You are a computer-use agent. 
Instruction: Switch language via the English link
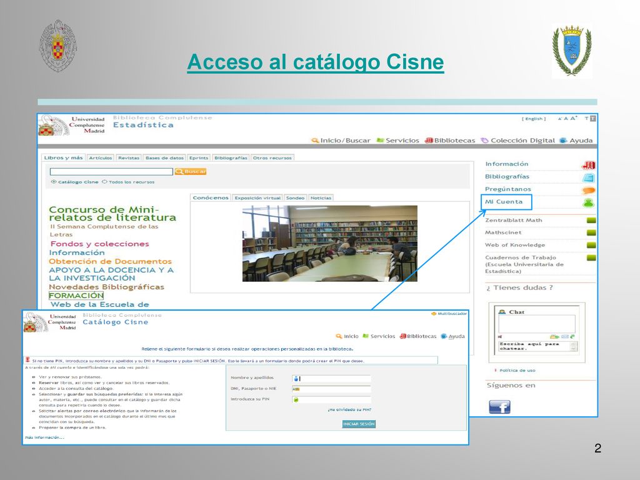click(x=534, y=119)
